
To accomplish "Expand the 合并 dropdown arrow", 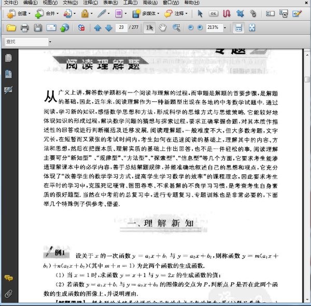I will [58, 13].
